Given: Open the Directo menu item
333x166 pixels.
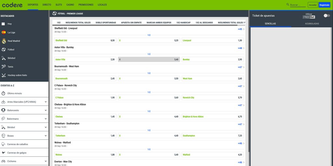Looking at the screenshot, I should [x=47, y=5].
